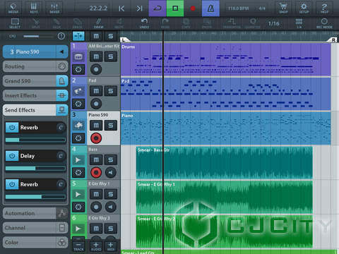Disarm record on Piano S90 track
Screen dimensions: 339x254
[x=96, y=138]
